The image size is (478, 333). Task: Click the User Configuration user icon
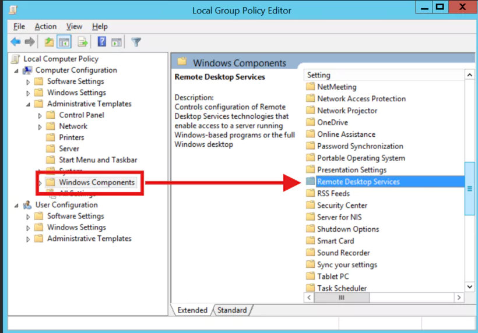27,205
